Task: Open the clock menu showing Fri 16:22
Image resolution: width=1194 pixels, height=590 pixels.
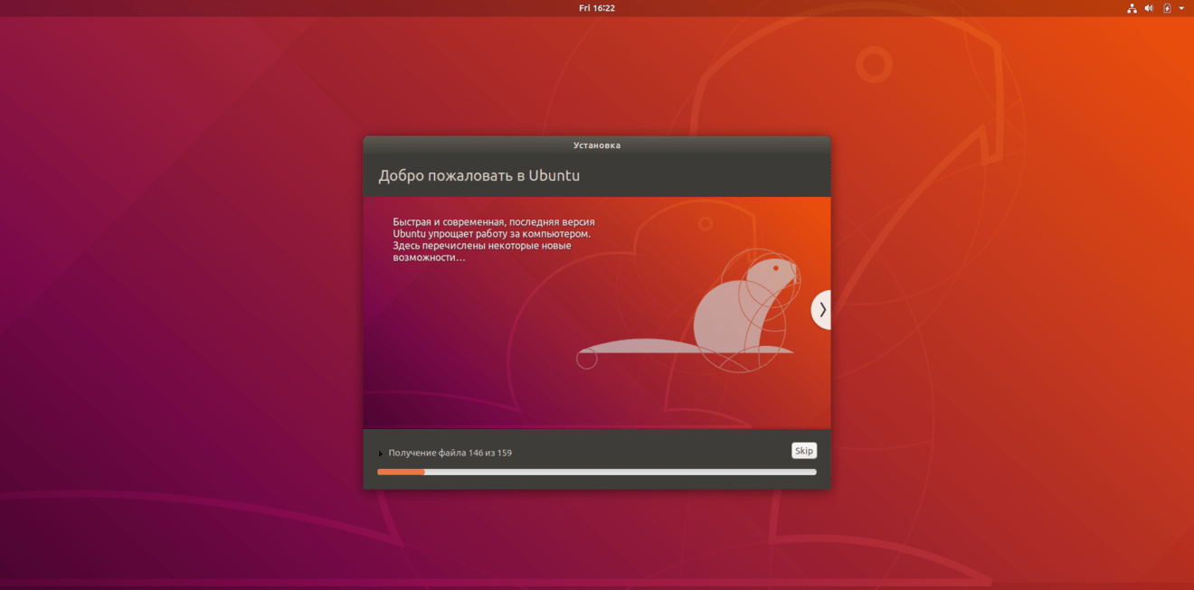Action: [596, 8]
